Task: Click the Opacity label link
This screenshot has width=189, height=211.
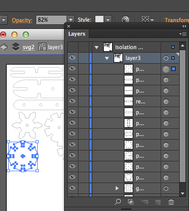Action: 22,20
